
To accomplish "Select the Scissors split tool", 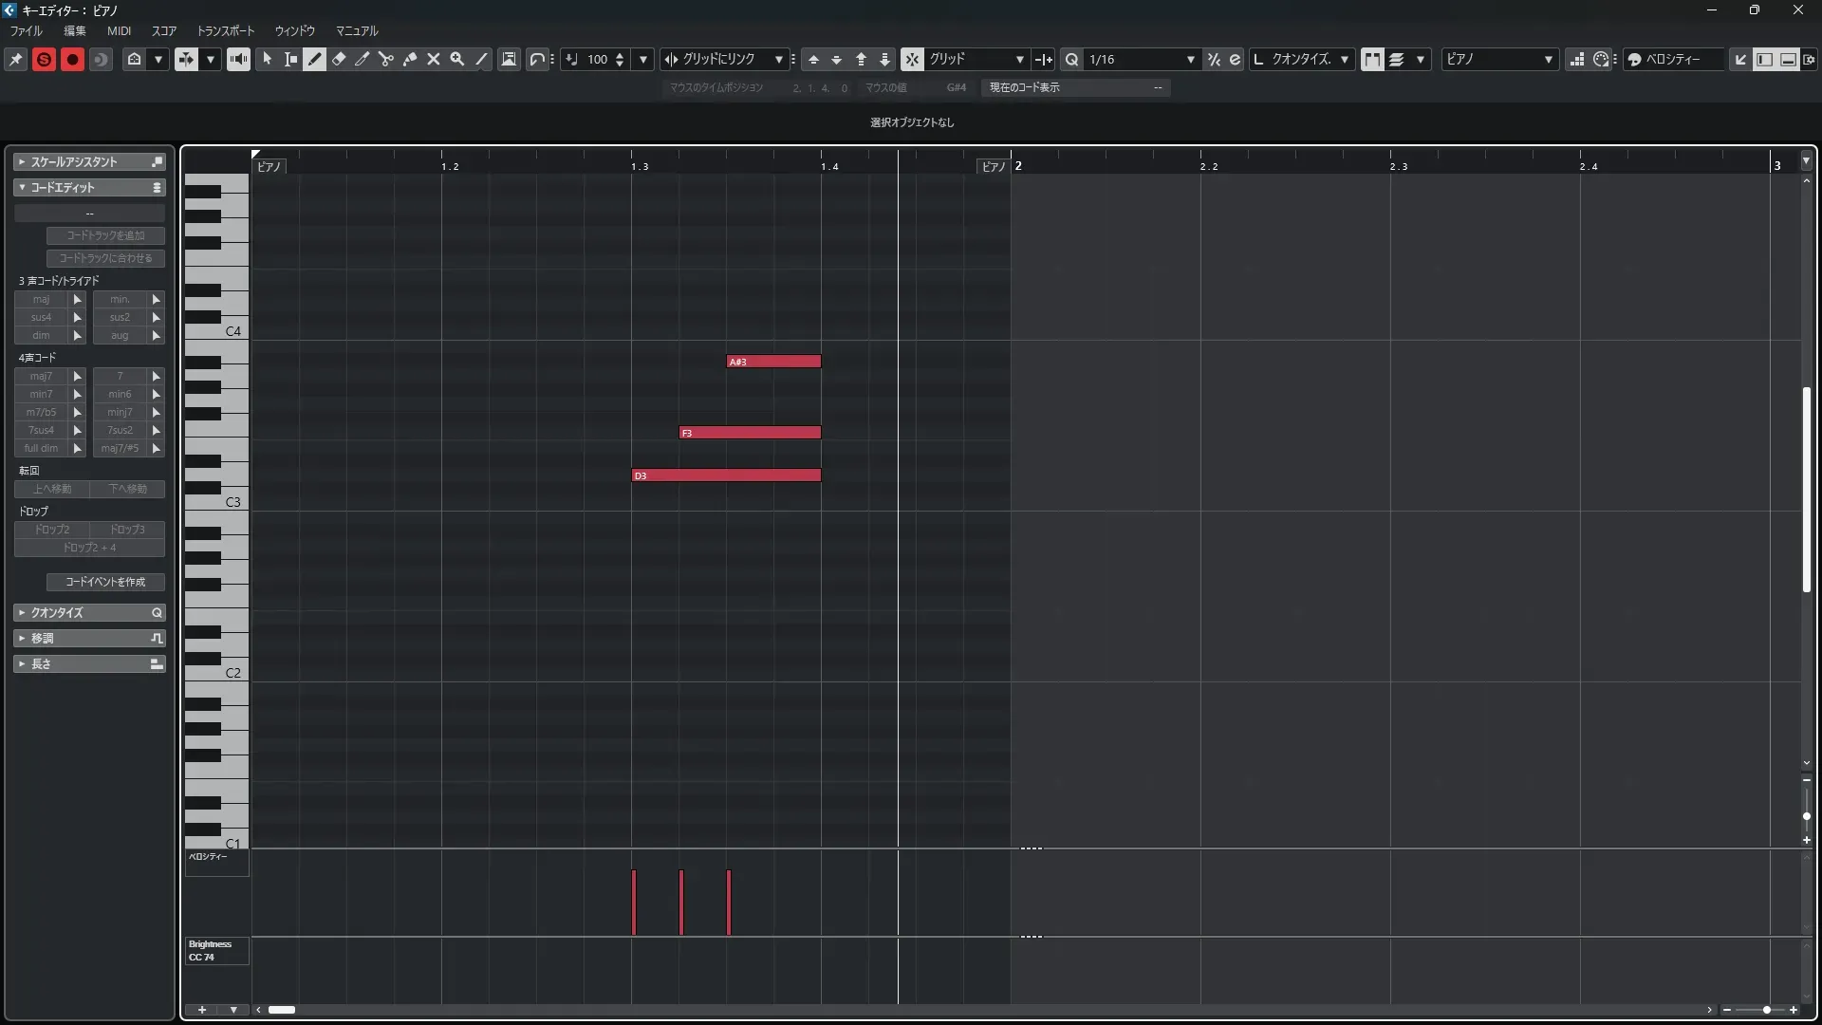I will click(x=385, y=59).
